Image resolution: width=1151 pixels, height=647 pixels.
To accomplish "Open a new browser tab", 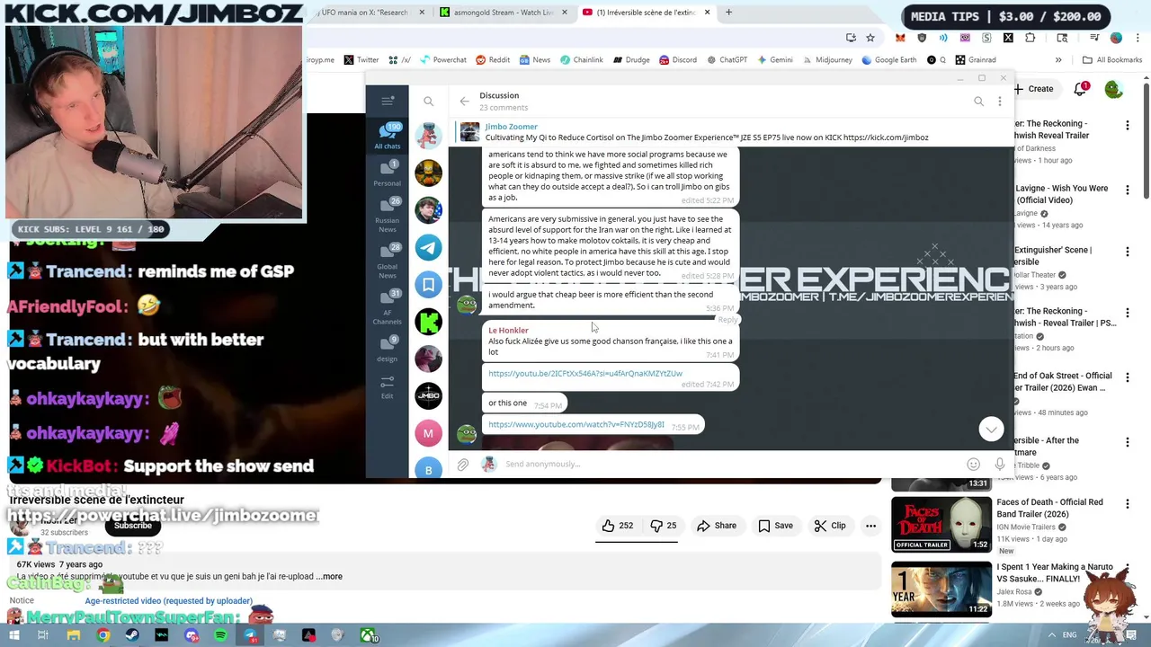I will tap(728, 13).
